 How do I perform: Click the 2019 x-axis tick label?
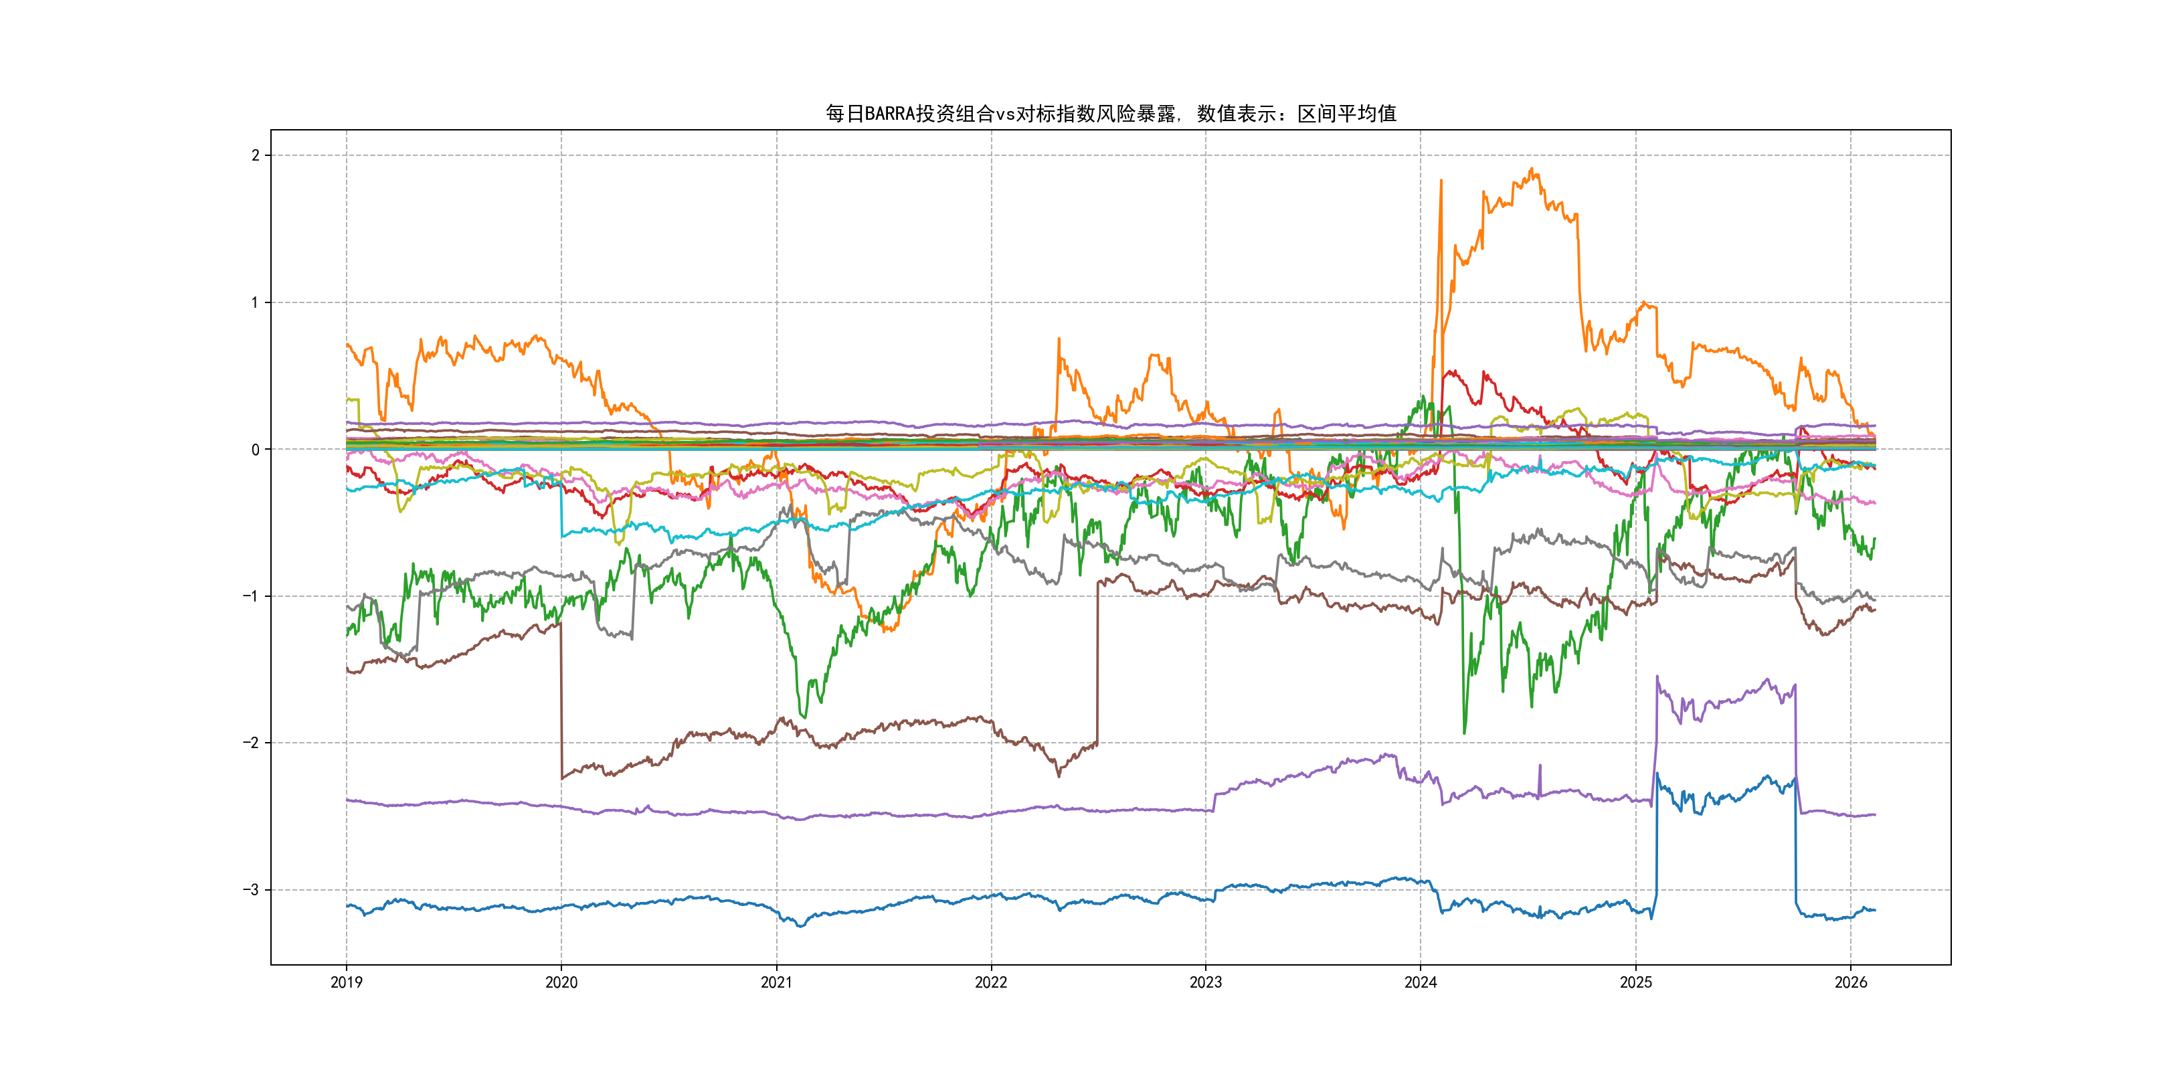346,982
